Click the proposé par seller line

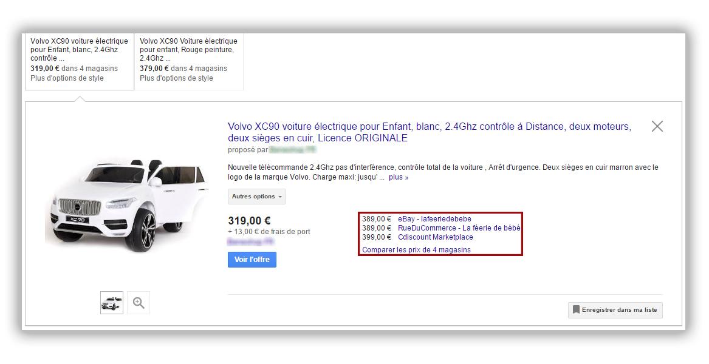pos(272,149)
